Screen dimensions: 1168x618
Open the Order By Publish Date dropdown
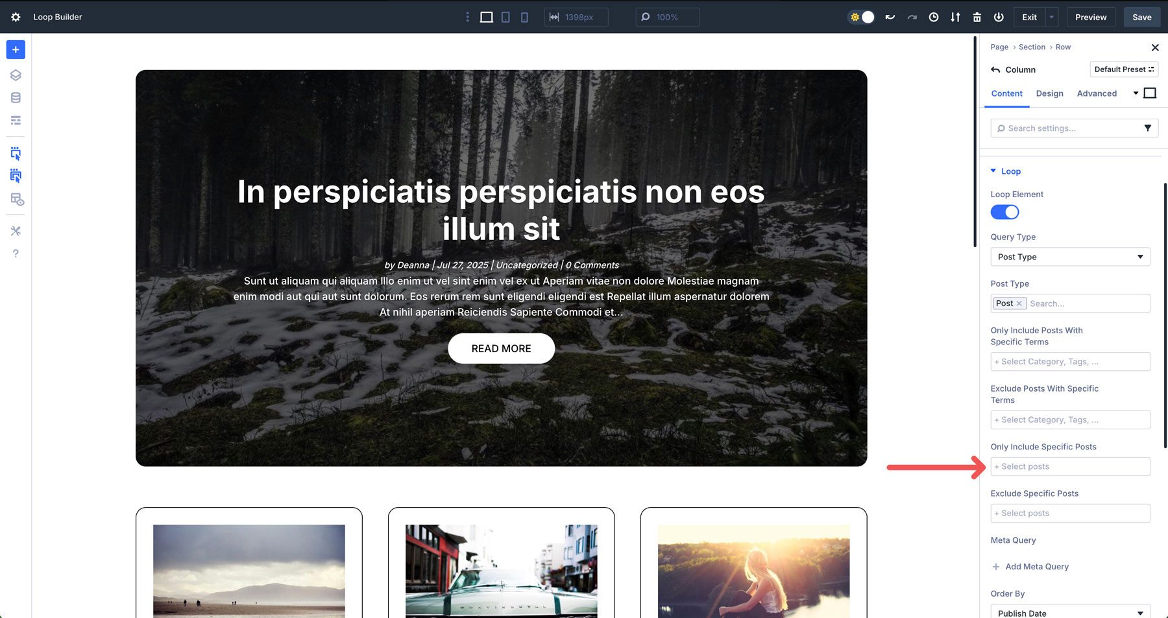[x=1069, y=613]
